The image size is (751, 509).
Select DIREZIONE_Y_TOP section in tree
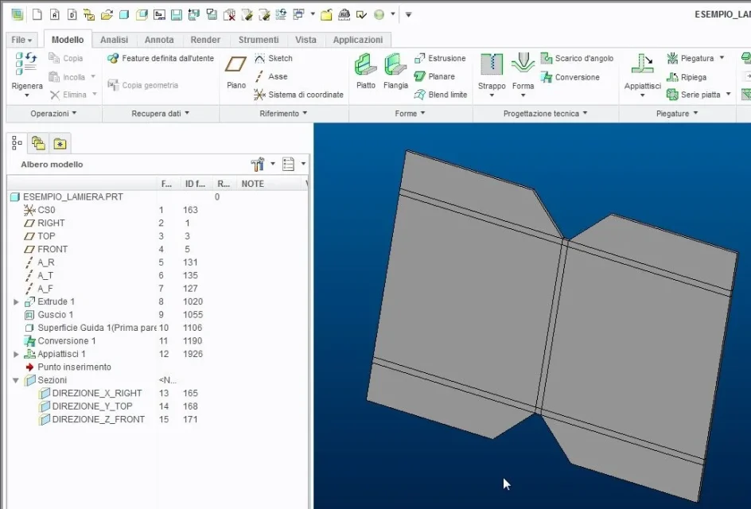coord(91,406)
